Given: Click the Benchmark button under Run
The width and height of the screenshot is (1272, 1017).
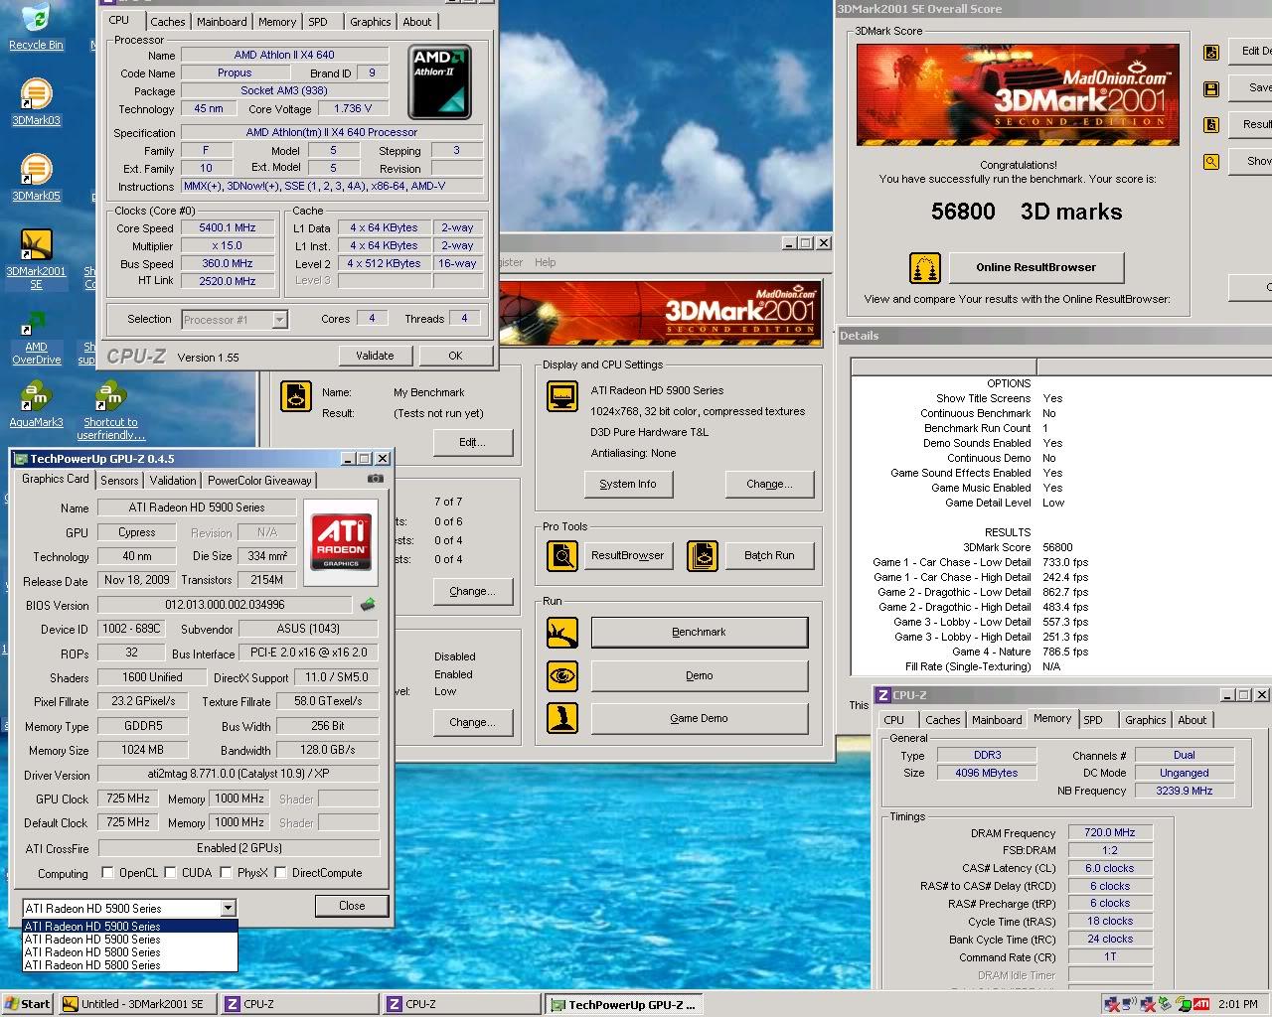Looking at the screenshot, I should [699, 632].
